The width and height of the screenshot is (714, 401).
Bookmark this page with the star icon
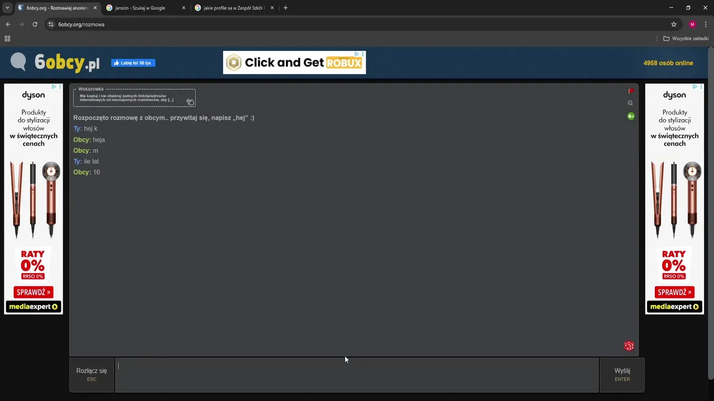pyautogui.click(x=674, y=25)
